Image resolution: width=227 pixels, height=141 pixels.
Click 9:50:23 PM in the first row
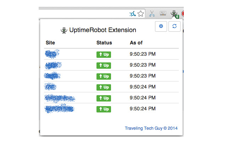[143, 54]
